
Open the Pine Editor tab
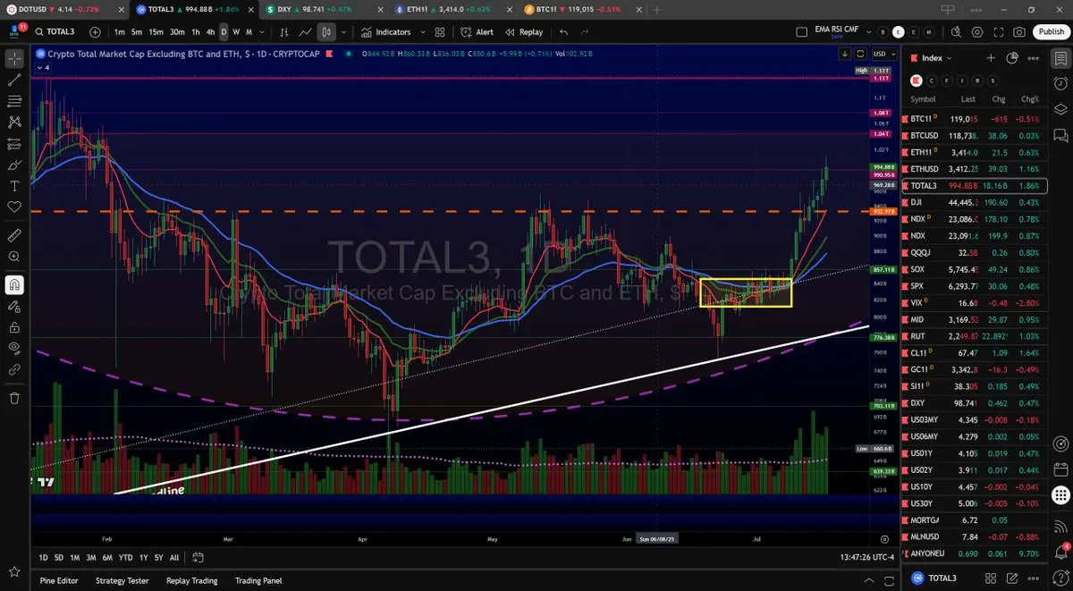[x=59, y=580]
